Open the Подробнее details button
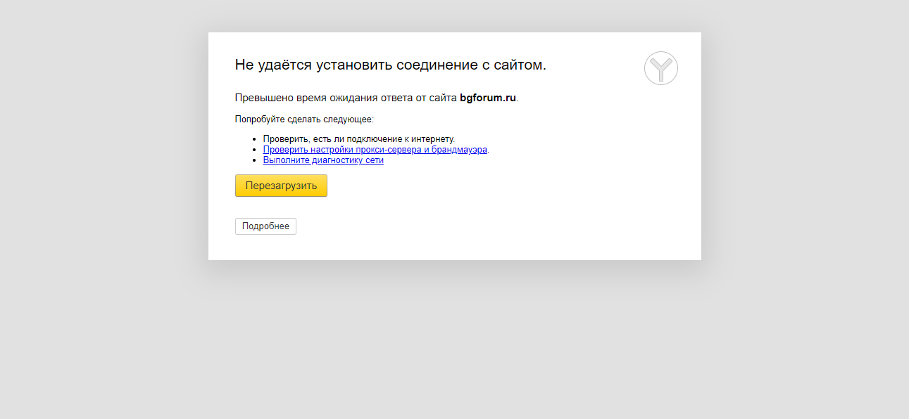The width and height of the screenshot is (909, 419). pos(265,226)
